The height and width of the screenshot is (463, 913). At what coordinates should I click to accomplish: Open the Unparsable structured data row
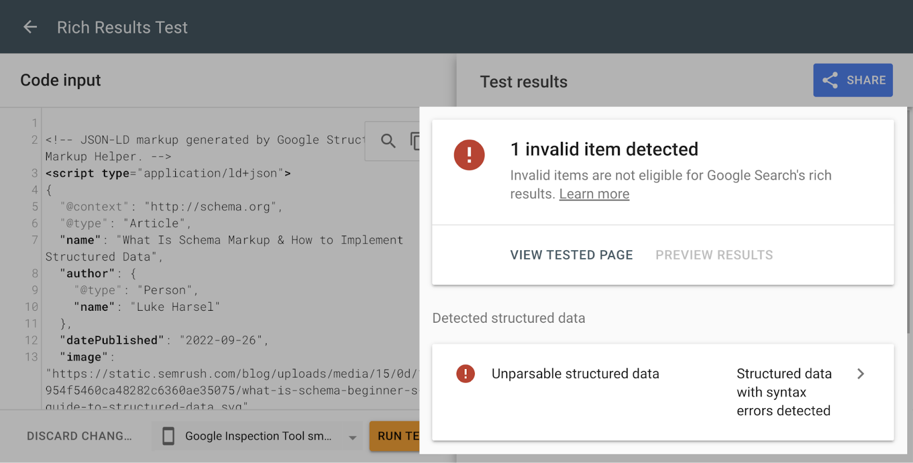575,374
